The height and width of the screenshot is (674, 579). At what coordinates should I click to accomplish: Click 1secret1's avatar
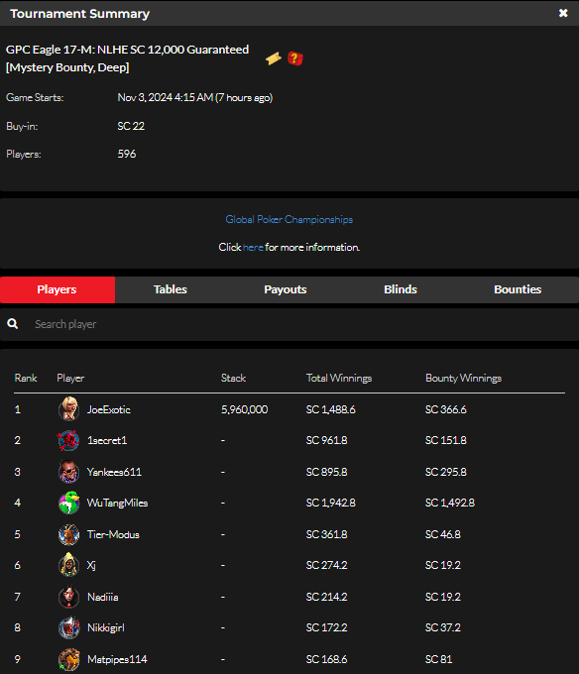pos(68,440)
